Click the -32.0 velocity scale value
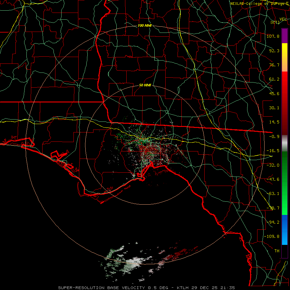This screenshot has width=290, height=290. 273,165
